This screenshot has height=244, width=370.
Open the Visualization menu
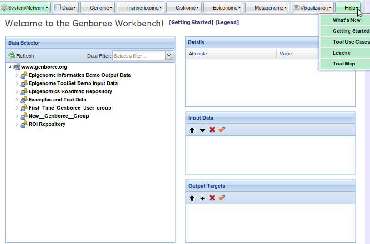click(312, 8)
